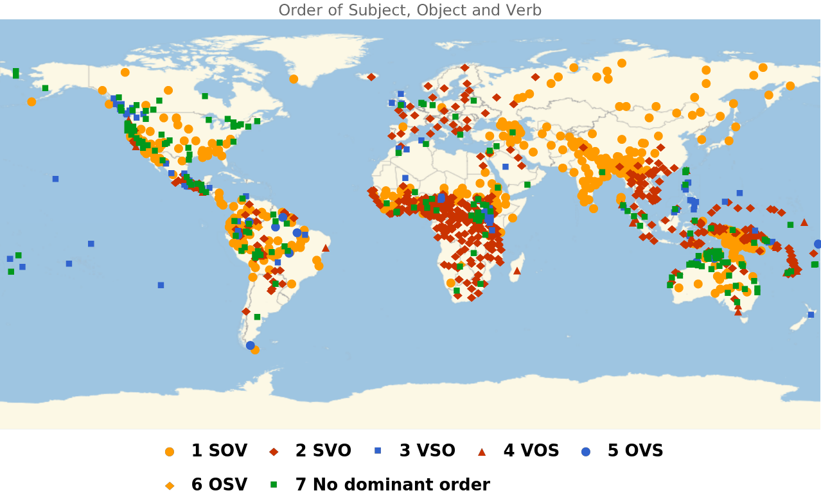Click the blue square legend marker
This screenshot has width=821, height=502.
tap(378, 451)
